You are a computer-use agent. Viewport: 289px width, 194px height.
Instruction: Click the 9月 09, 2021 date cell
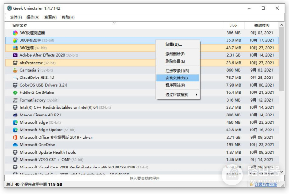pos(262,138)
